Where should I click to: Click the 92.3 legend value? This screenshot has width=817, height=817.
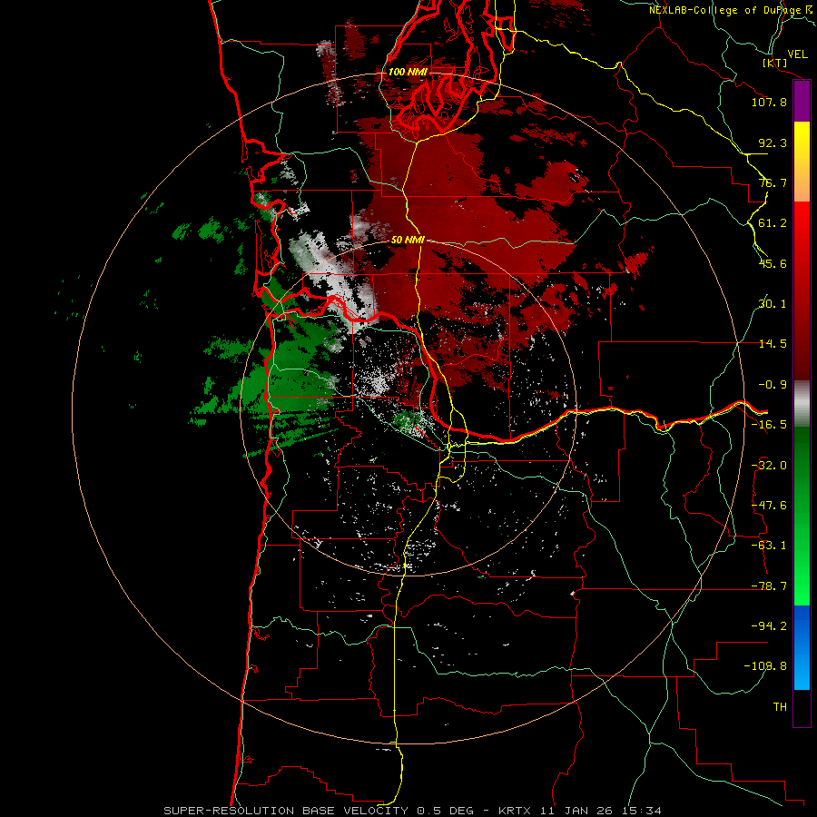773,143
